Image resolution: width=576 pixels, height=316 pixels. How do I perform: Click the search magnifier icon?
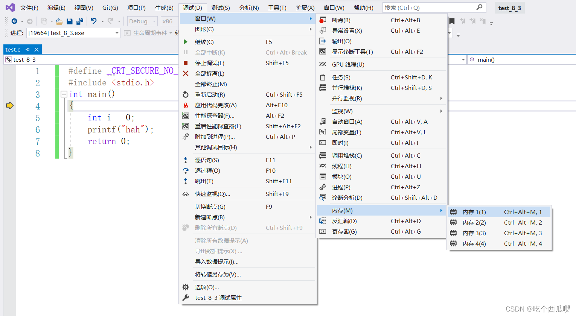479,7
